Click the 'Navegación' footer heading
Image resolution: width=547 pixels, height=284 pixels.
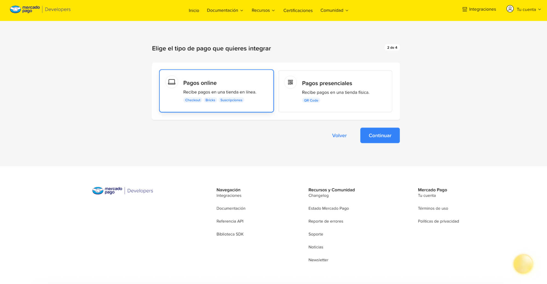click(228, 190)
